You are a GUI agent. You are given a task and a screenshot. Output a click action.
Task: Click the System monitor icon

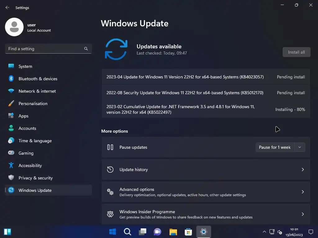coord(11,66)
